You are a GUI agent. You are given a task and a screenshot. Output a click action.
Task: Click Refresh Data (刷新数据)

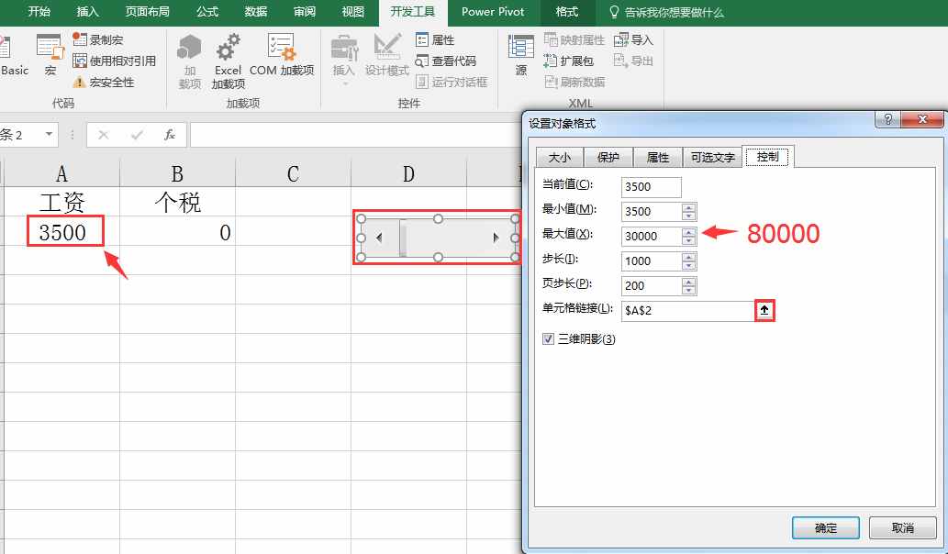pyautogui.click(x=574, y=83)
